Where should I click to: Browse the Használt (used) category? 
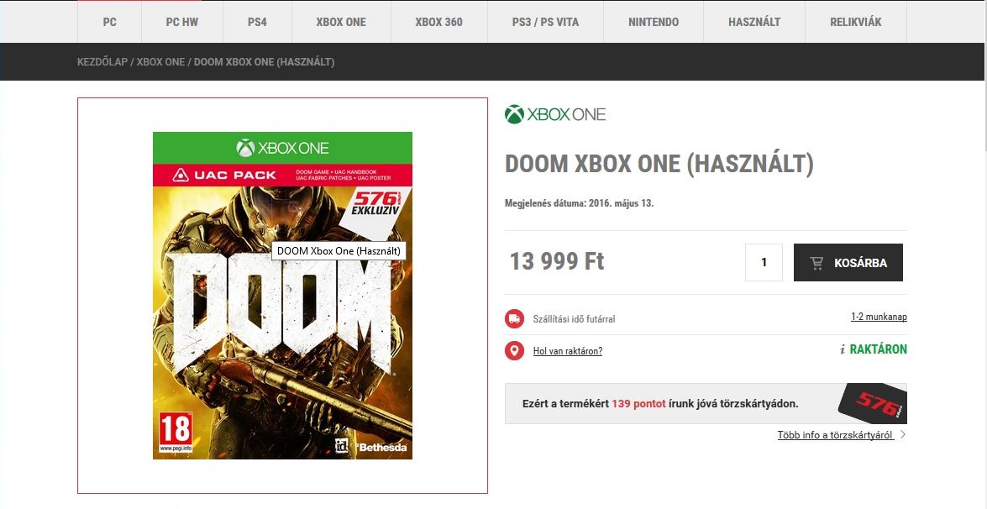pos(754,22)
